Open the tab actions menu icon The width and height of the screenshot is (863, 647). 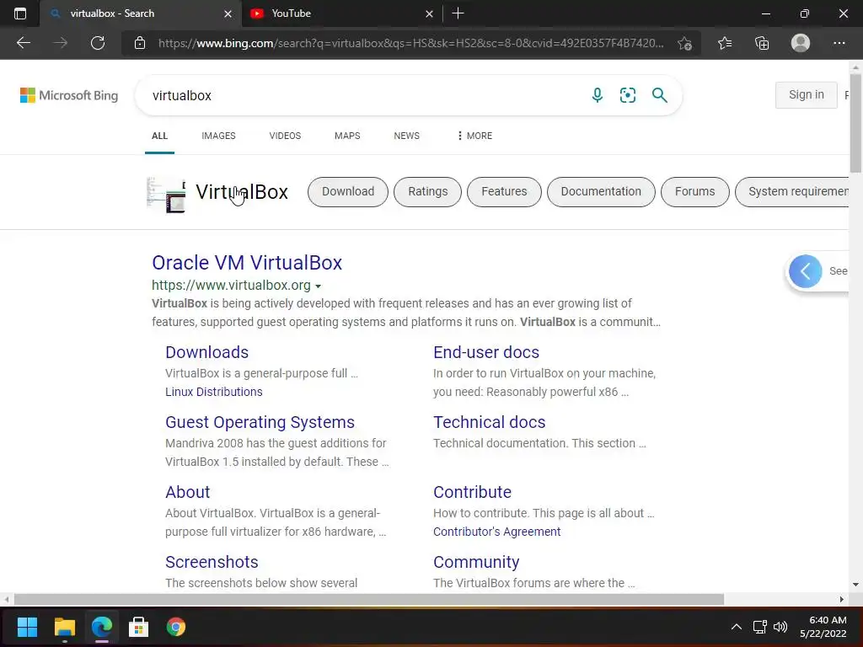[20, 13]
